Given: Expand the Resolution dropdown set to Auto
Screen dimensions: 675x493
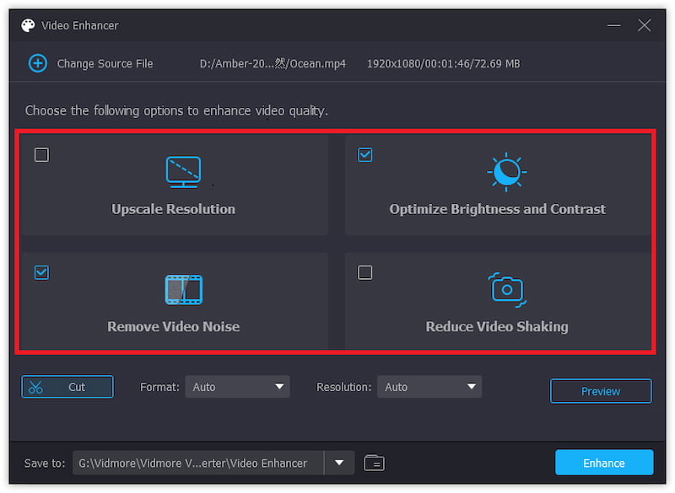Looking at the screenshot, I should 429,387.
